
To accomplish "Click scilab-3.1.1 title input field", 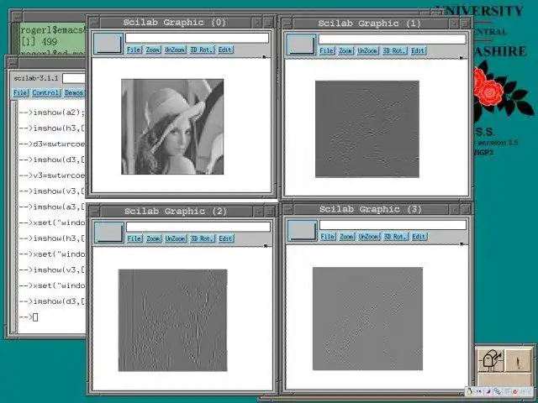I will point(74,78).
